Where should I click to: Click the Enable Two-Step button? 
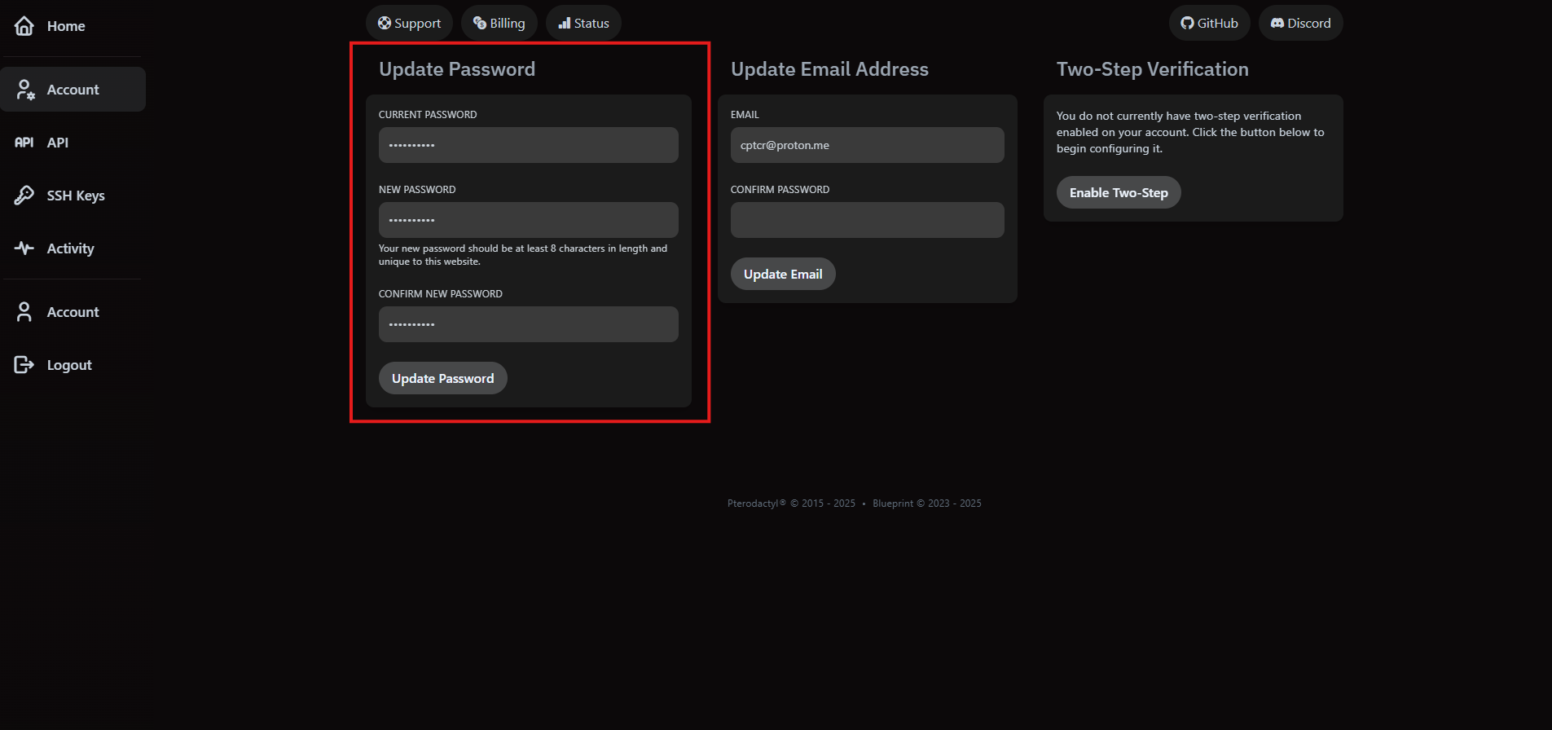(x=1119, y=192)
